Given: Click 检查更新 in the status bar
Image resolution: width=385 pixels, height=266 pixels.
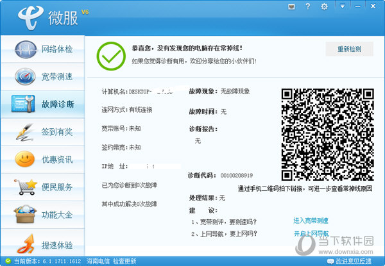Looking at the screenshot, I should (124, 261).
